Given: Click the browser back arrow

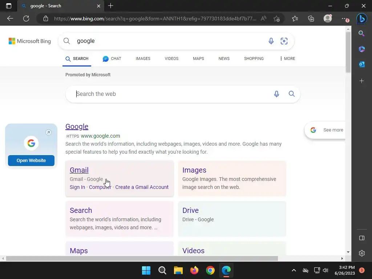Looking at the screenshot, I should click(x=10, y=19).
